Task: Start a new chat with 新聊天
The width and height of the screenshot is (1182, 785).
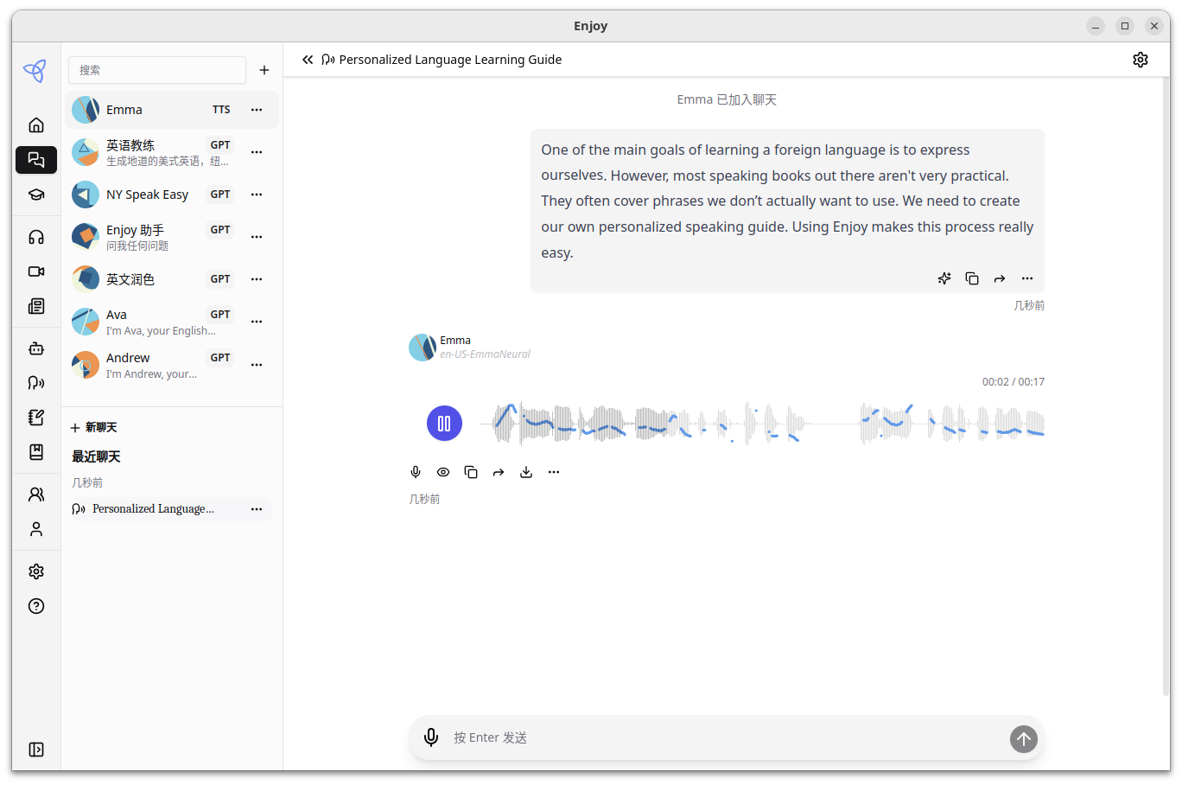Action: [95, 426]
